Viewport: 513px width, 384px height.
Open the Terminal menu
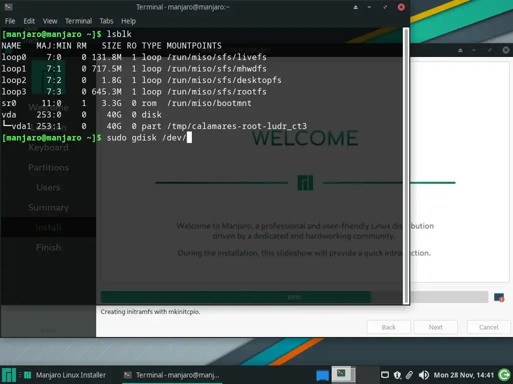coord(78,21)
